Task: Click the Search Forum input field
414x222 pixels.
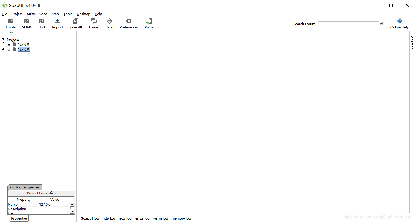Action: [x=348, y=24]
